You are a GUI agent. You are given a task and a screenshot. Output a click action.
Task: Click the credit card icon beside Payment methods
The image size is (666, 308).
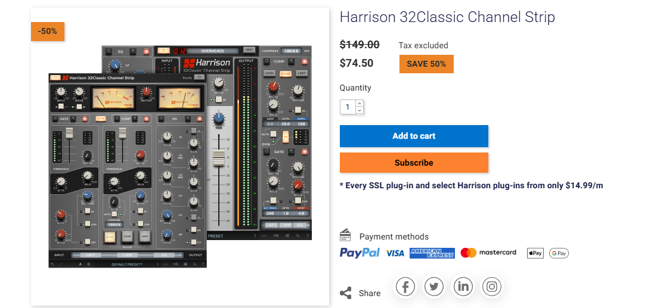tap(345, 235)
